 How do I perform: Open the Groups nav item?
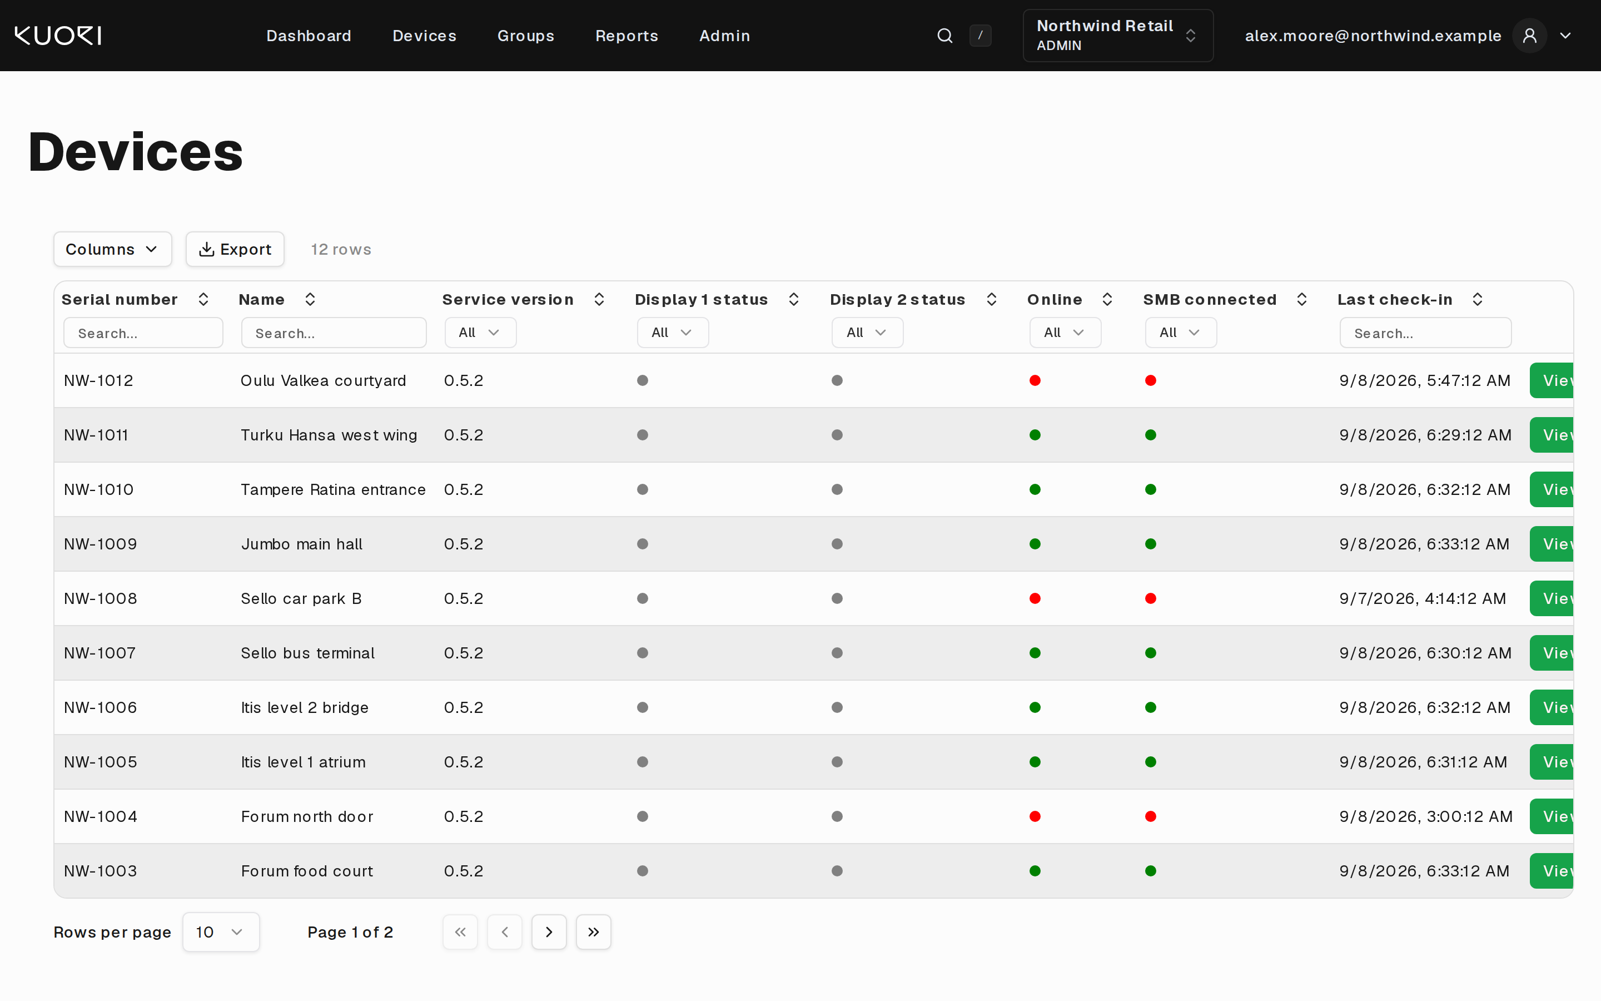(526, 36)
